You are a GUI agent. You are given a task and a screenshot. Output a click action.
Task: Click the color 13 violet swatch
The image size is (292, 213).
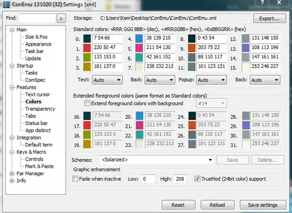point(245,48)
